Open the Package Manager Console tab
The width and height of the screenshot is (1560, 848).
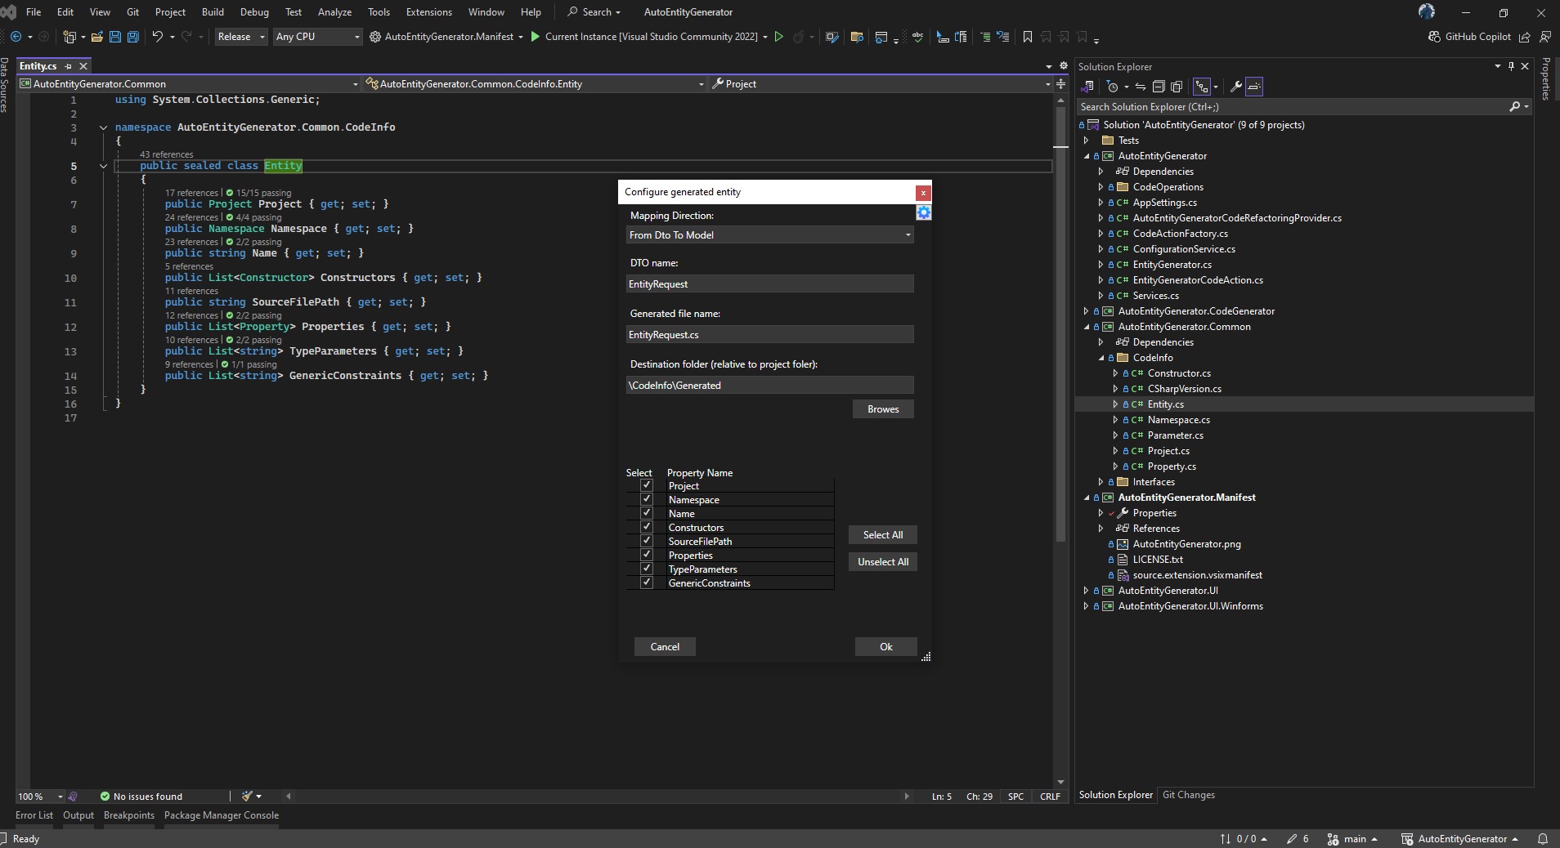pos(222,815)
